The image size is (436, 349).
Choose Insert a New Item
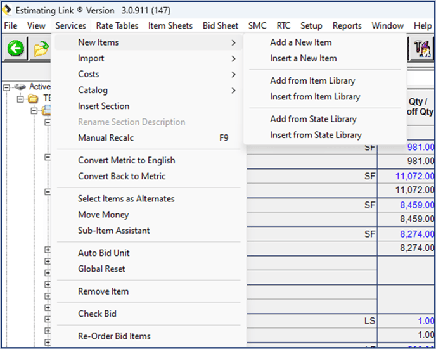click(x=324, y=58)
